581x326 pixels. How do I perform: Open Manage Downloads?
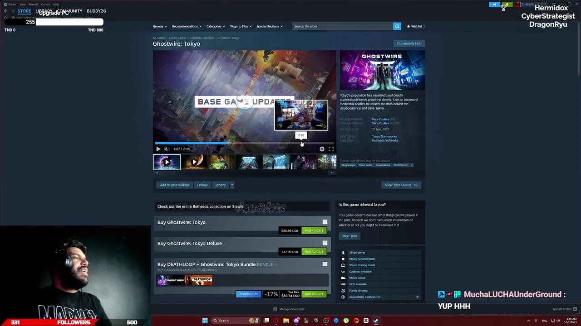289,309
